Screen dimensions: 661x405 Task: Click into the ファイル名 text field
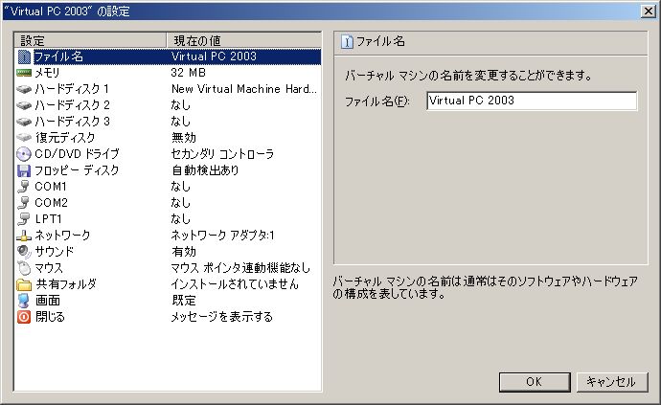point(531,101)
